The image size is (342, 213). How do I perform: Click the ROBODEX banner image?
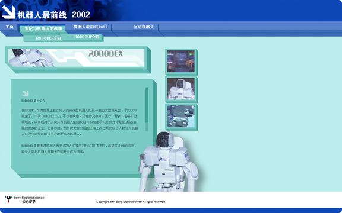coord(76,58)
